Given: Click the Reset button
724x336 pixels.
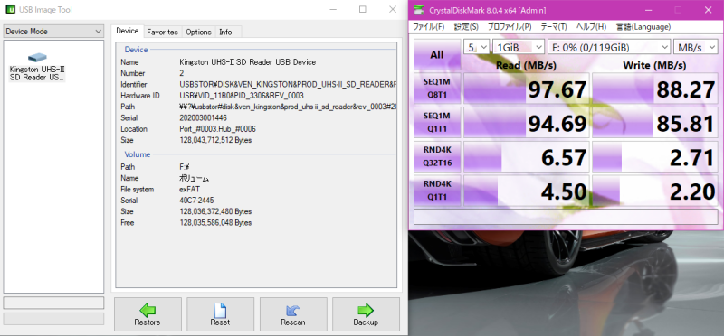Looking at the screenshot, I should pyautogui.click(x=220, y=314).
